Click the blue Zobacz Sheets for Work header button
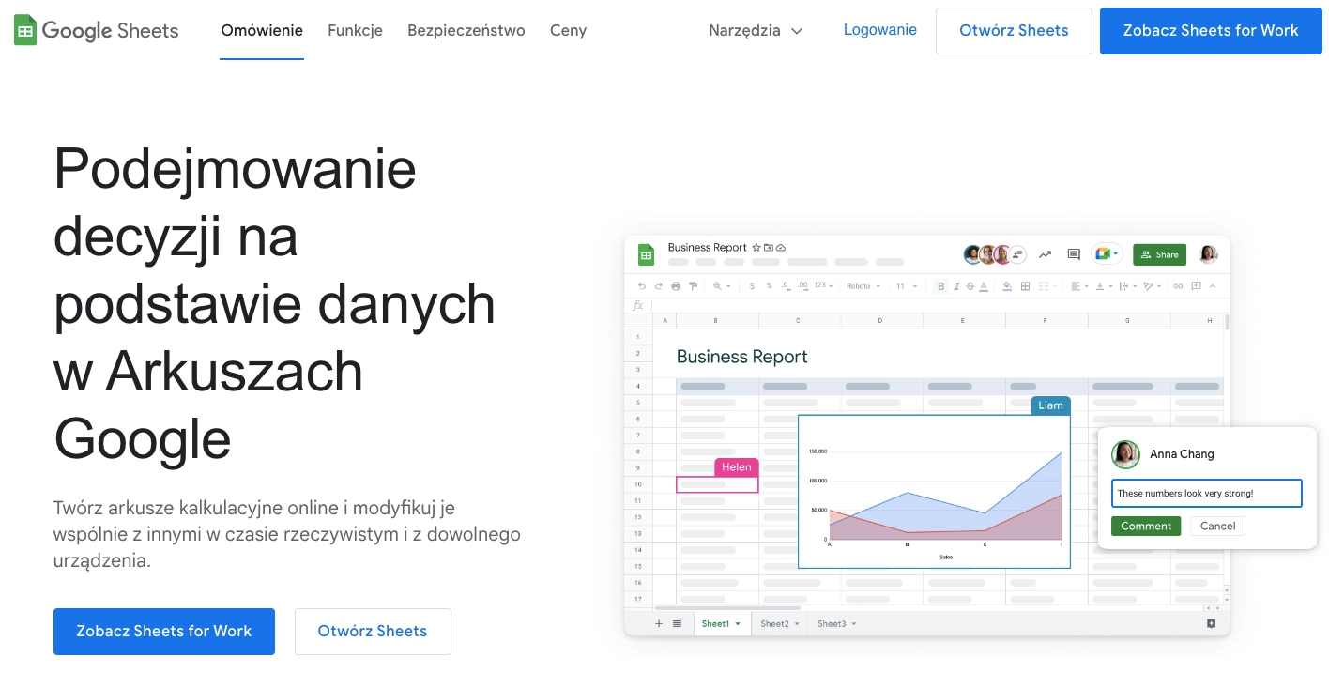This screenshot has height=688, width=1329. (1210, 30)
